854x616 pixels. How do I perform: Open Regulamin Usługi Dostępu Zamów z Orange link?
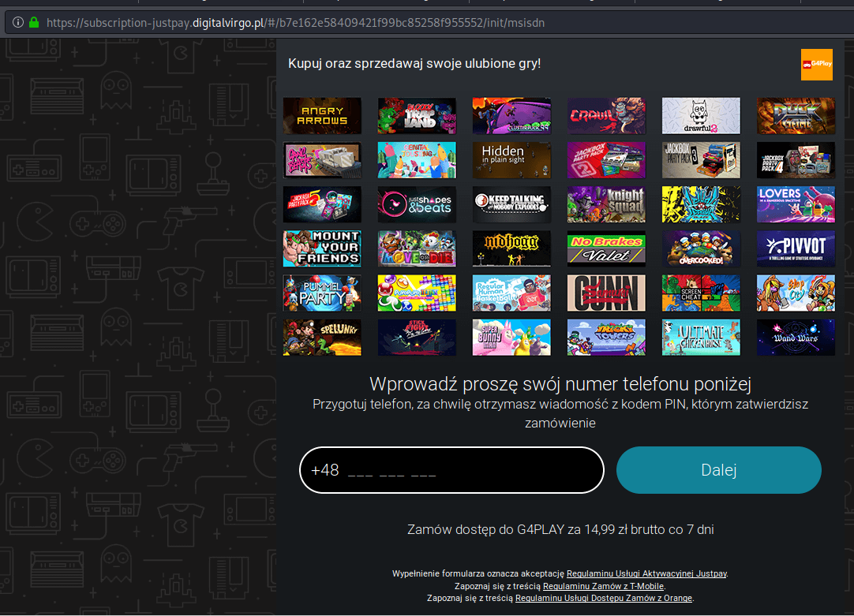pos(603,599)
